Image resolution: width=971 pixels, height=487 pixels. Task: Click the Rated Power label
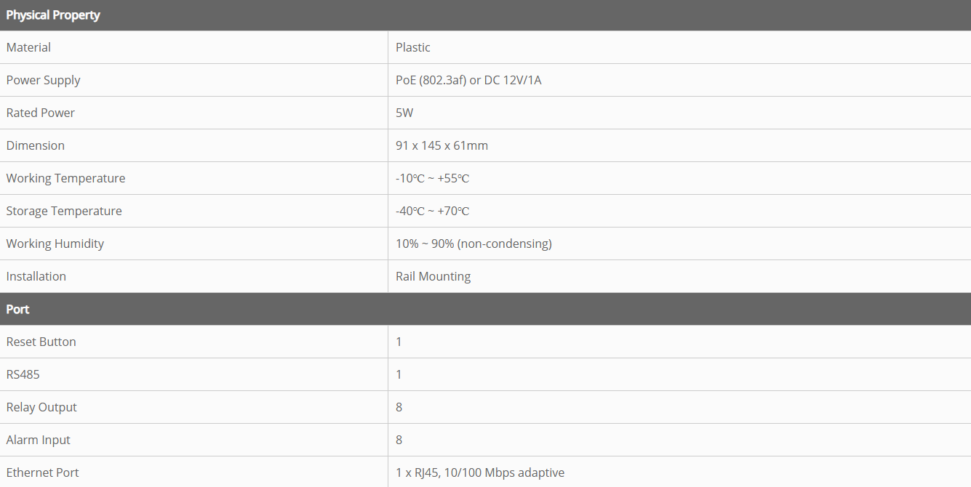point(40,113)
